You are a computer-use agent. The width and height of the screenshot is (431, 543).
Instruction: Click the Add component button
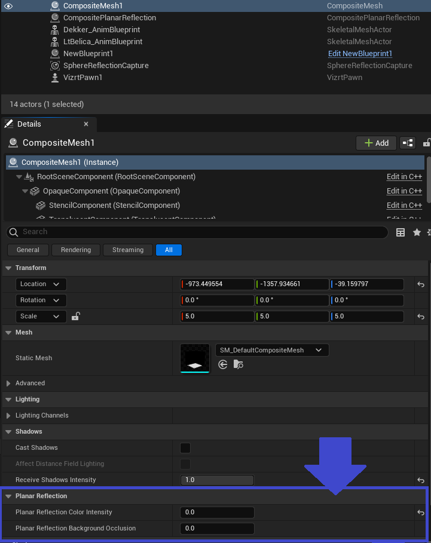376,143
